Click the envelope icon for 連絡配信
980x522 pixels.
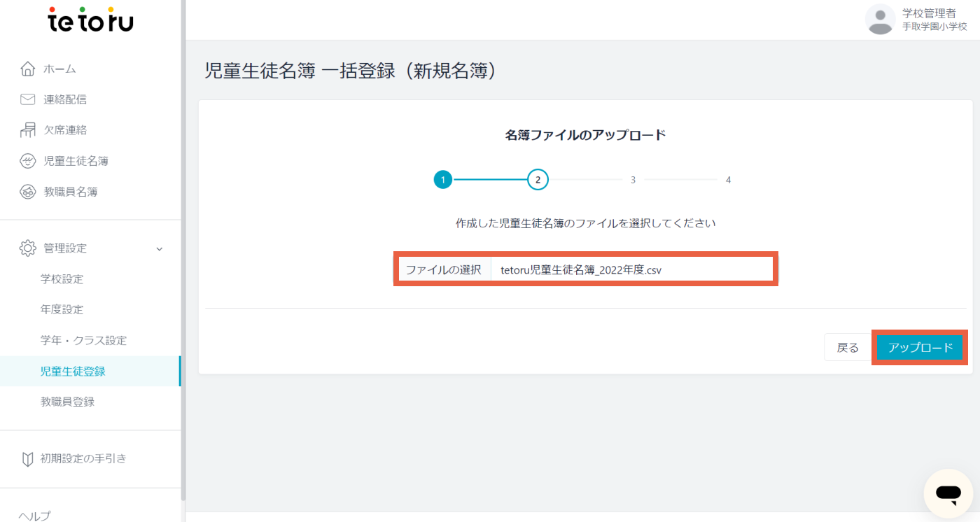click(27, 99)
